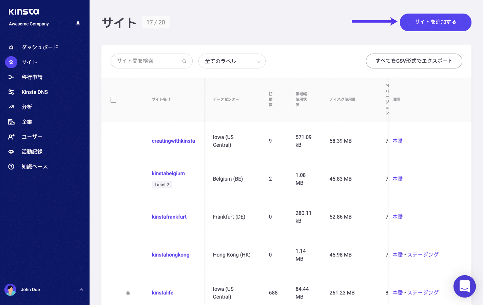Open サイト menu item
This screenshot has height=305, width=483.
click(29, 62)
